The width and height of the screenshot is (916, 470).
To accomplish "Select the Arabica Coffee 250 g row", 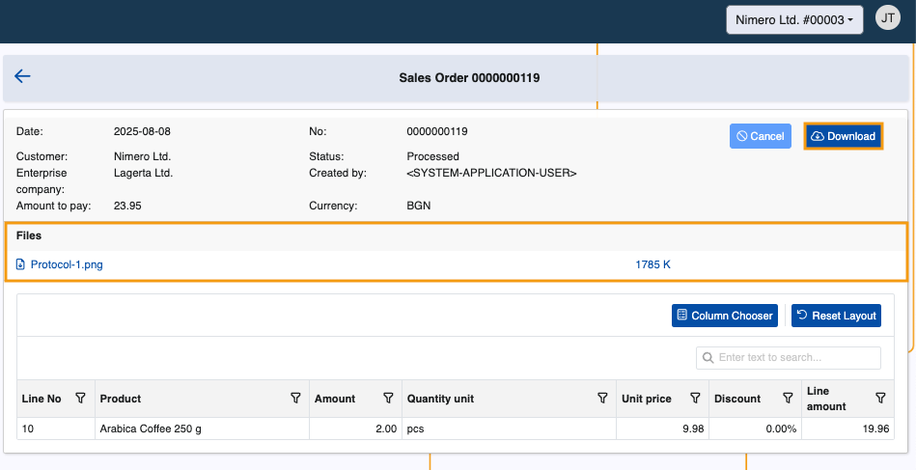I will tap(151, 429).
